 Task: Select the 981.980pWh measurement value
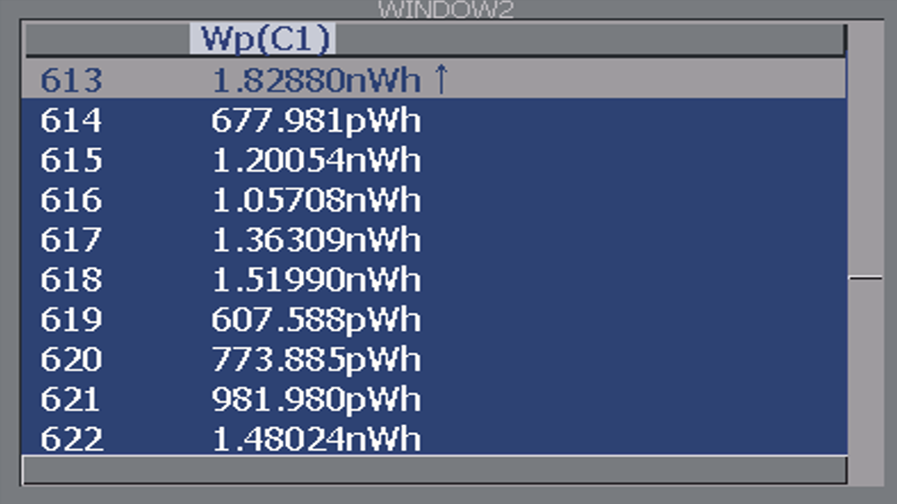point(316,400)
